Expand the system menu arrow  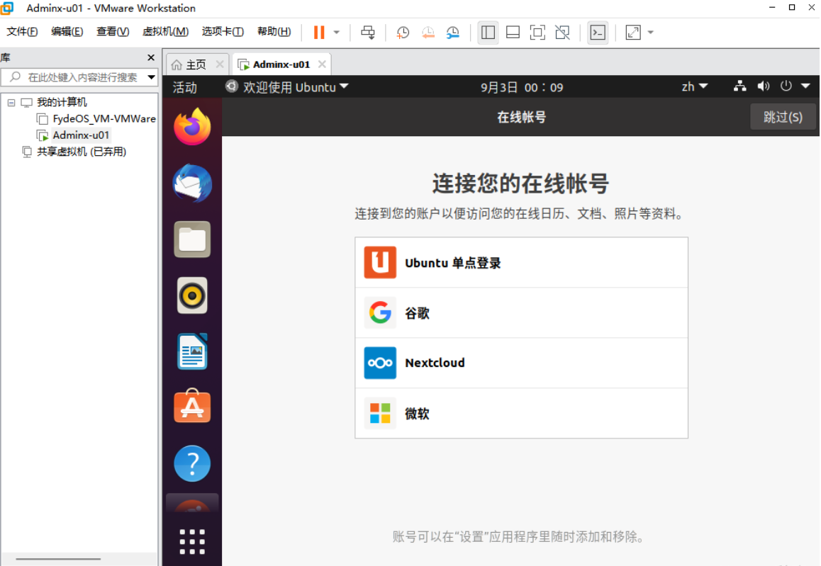pyautogui.click(x=806, y=86)
